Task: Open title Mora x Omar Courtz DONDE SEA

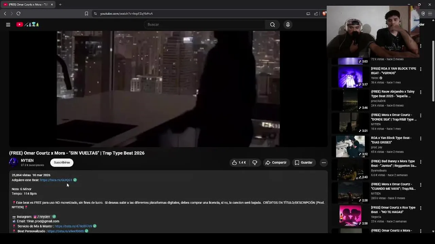Action: coord(394,117)
